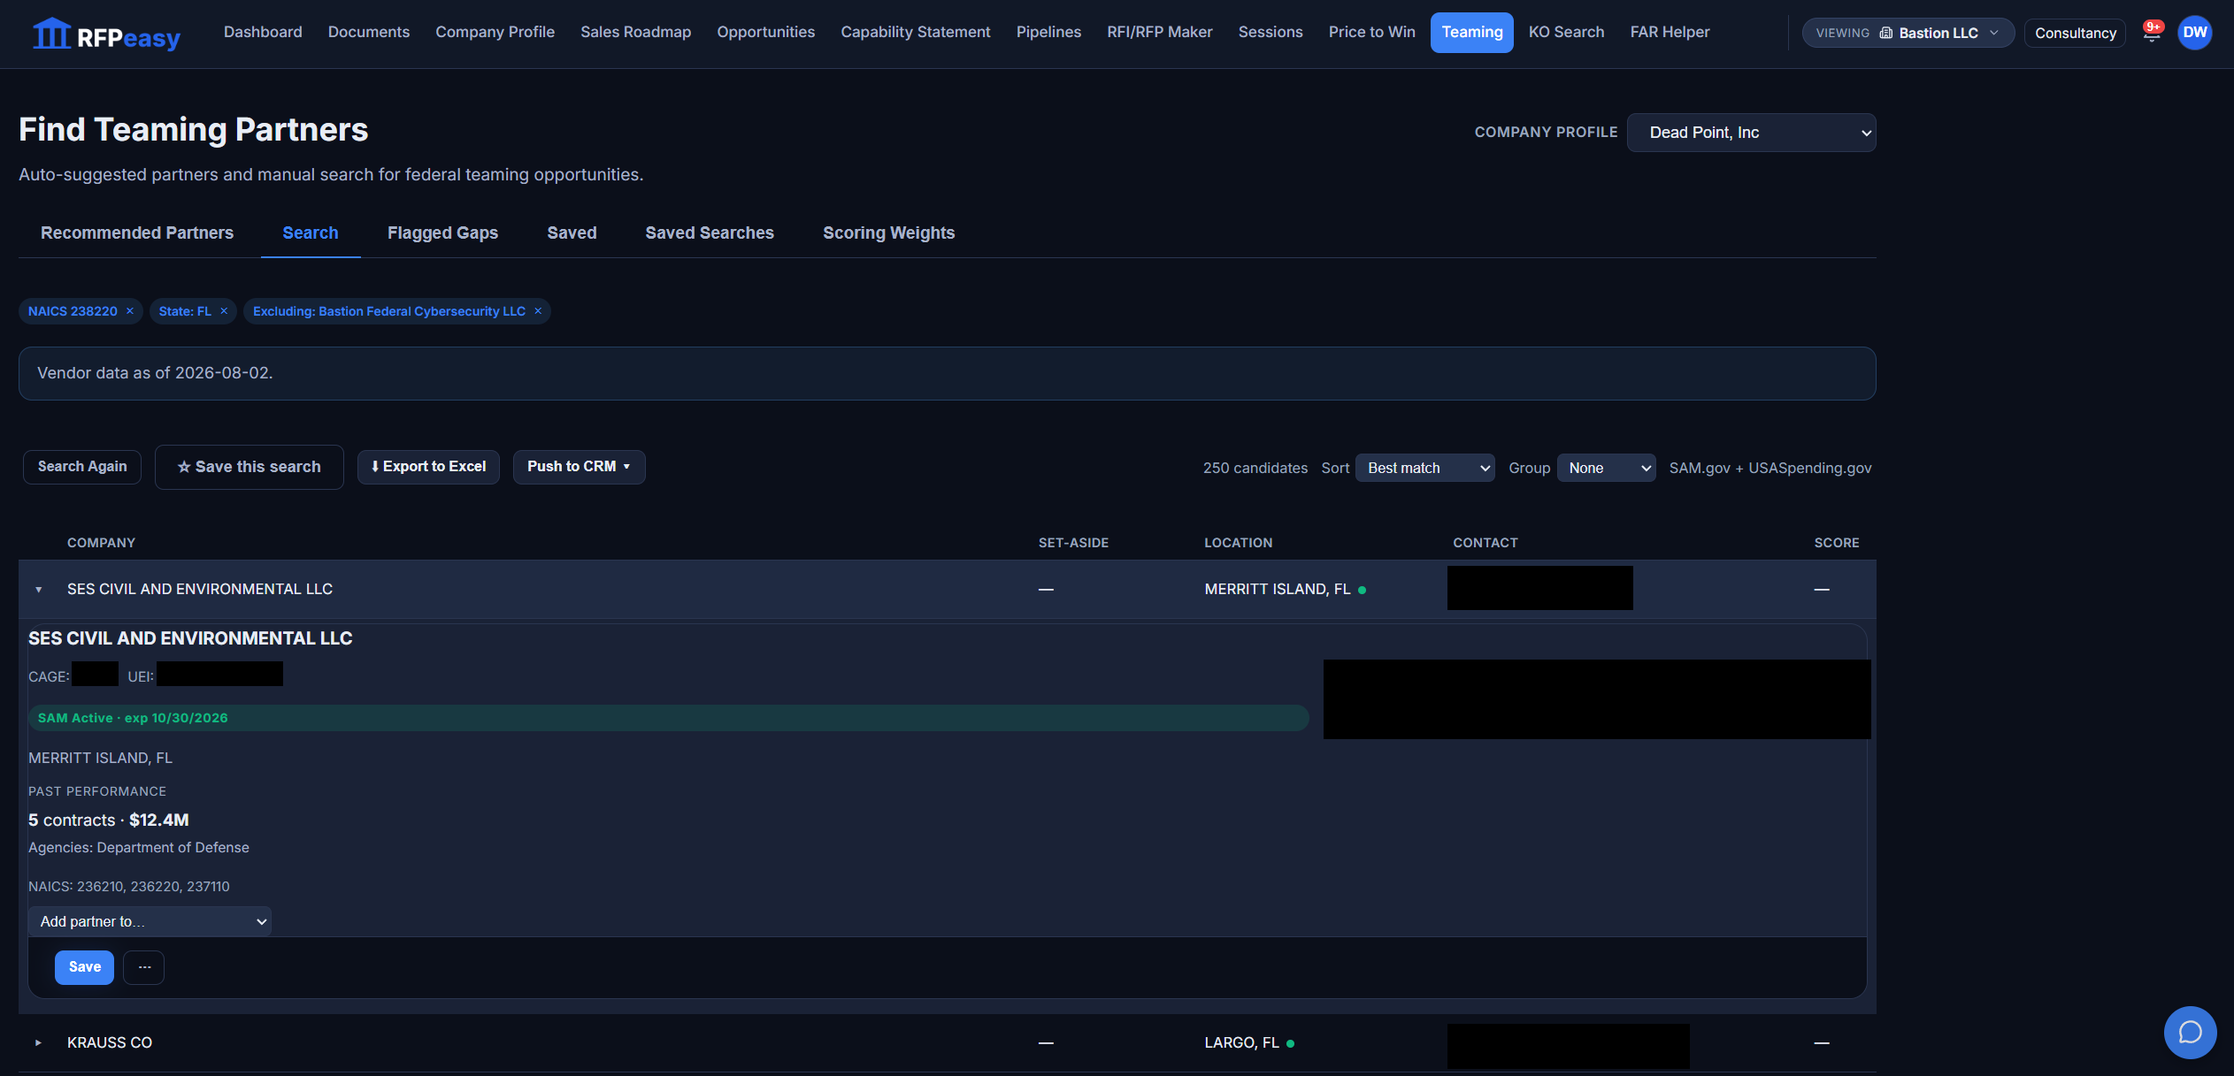The width and height of the screenshot is (2234, 1076).
Task: Open the Company Profile dropdown showing Dead Point, Inc
Action: click(x=1751, y=133)
